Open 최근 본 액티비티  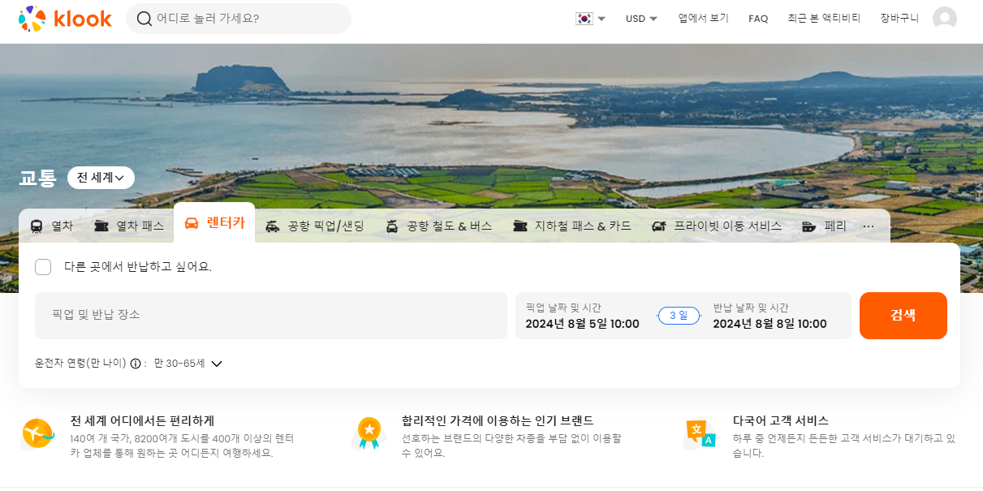(x=824, y=19)
